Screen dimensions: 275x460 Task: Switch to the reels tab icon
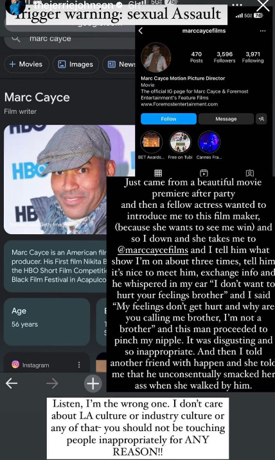[204, 173]
